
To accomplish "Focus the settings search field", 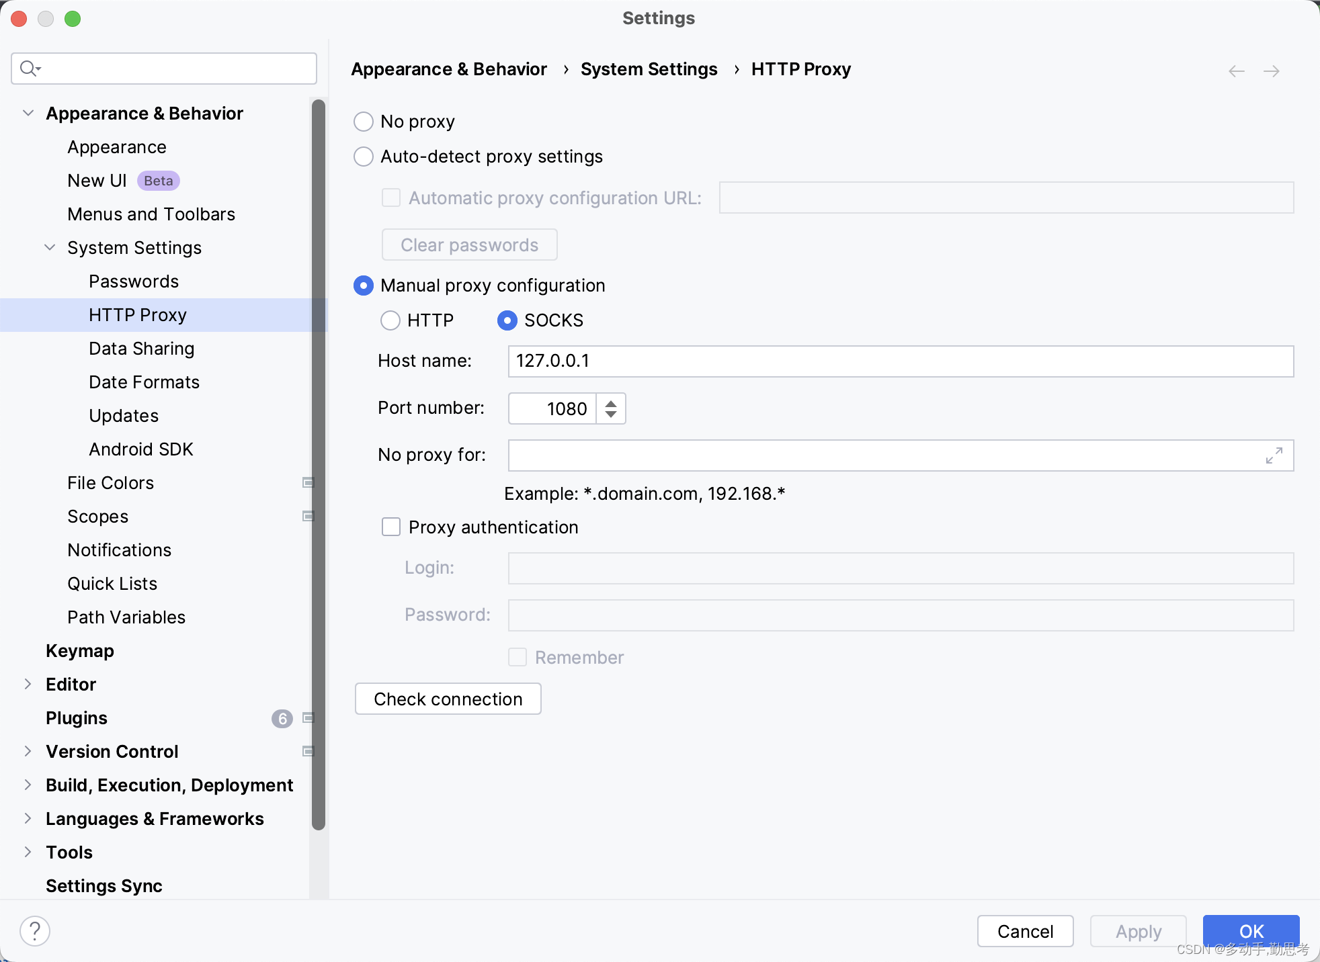I will tap(164, 69).
